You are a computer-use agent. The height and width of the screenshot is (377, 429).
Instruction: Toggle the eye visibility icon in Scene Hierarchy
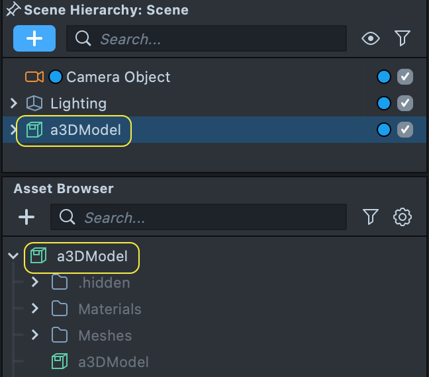click(371, 38)
